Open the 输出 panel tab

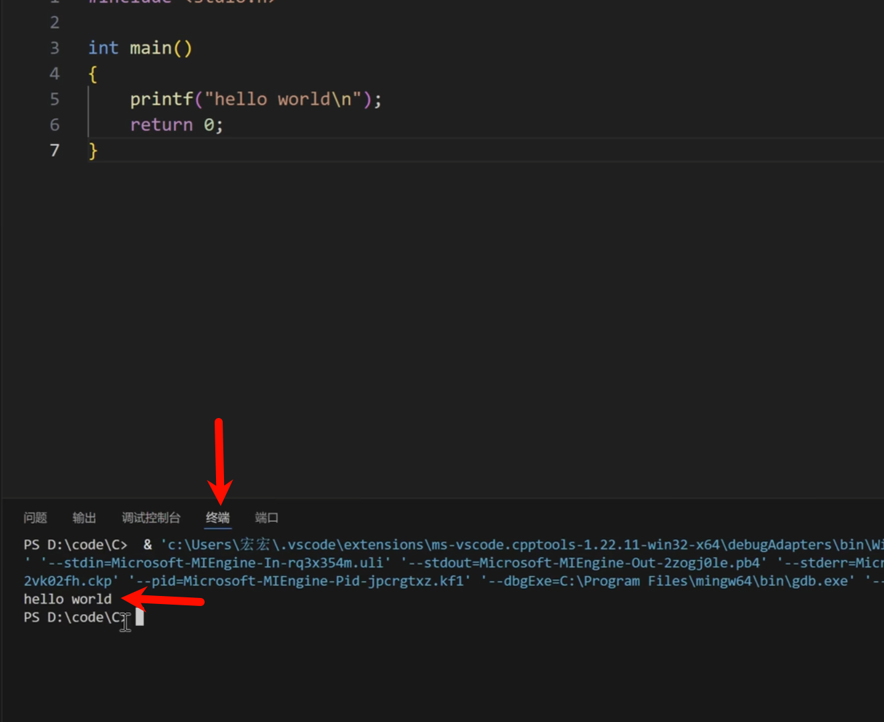[x=84, y=518]
